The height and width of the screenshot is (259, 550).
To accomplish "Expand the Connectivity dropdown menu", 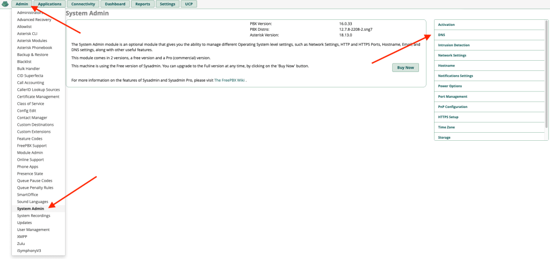I will [x=83, y=4].
